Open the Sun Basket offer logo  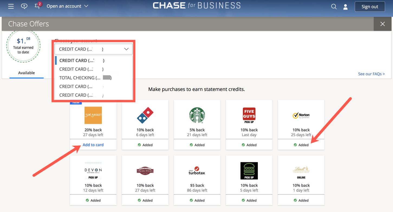[x=93, y=115]
